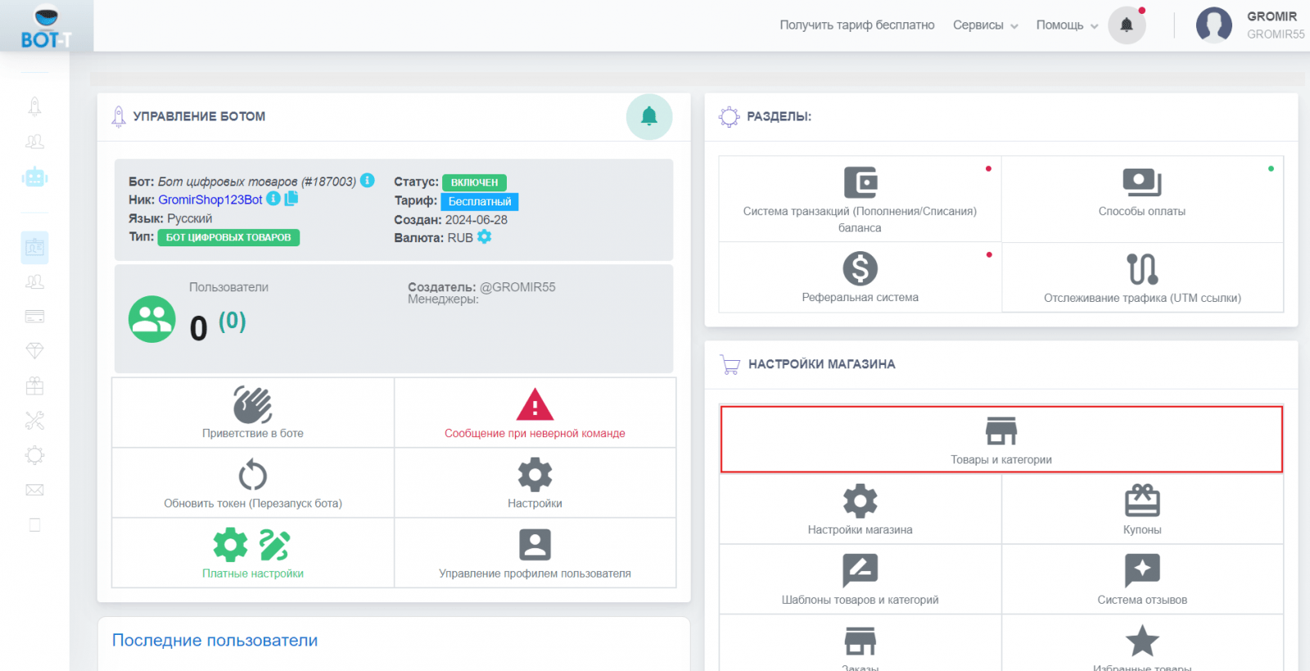Screen dimensions: 1310x671
Task: Open Отслеживание трафика (UTM ссылки)
Action: click(1142, 277)
